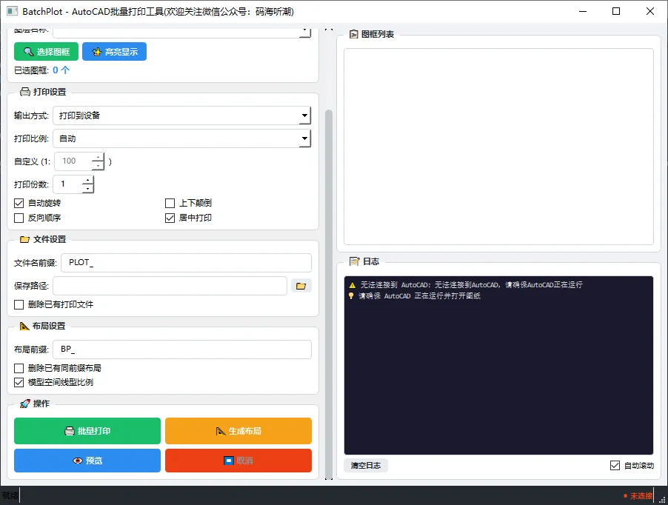Click the lightbulb icon in log
668x505 pixels.
[x=351, y=296]
